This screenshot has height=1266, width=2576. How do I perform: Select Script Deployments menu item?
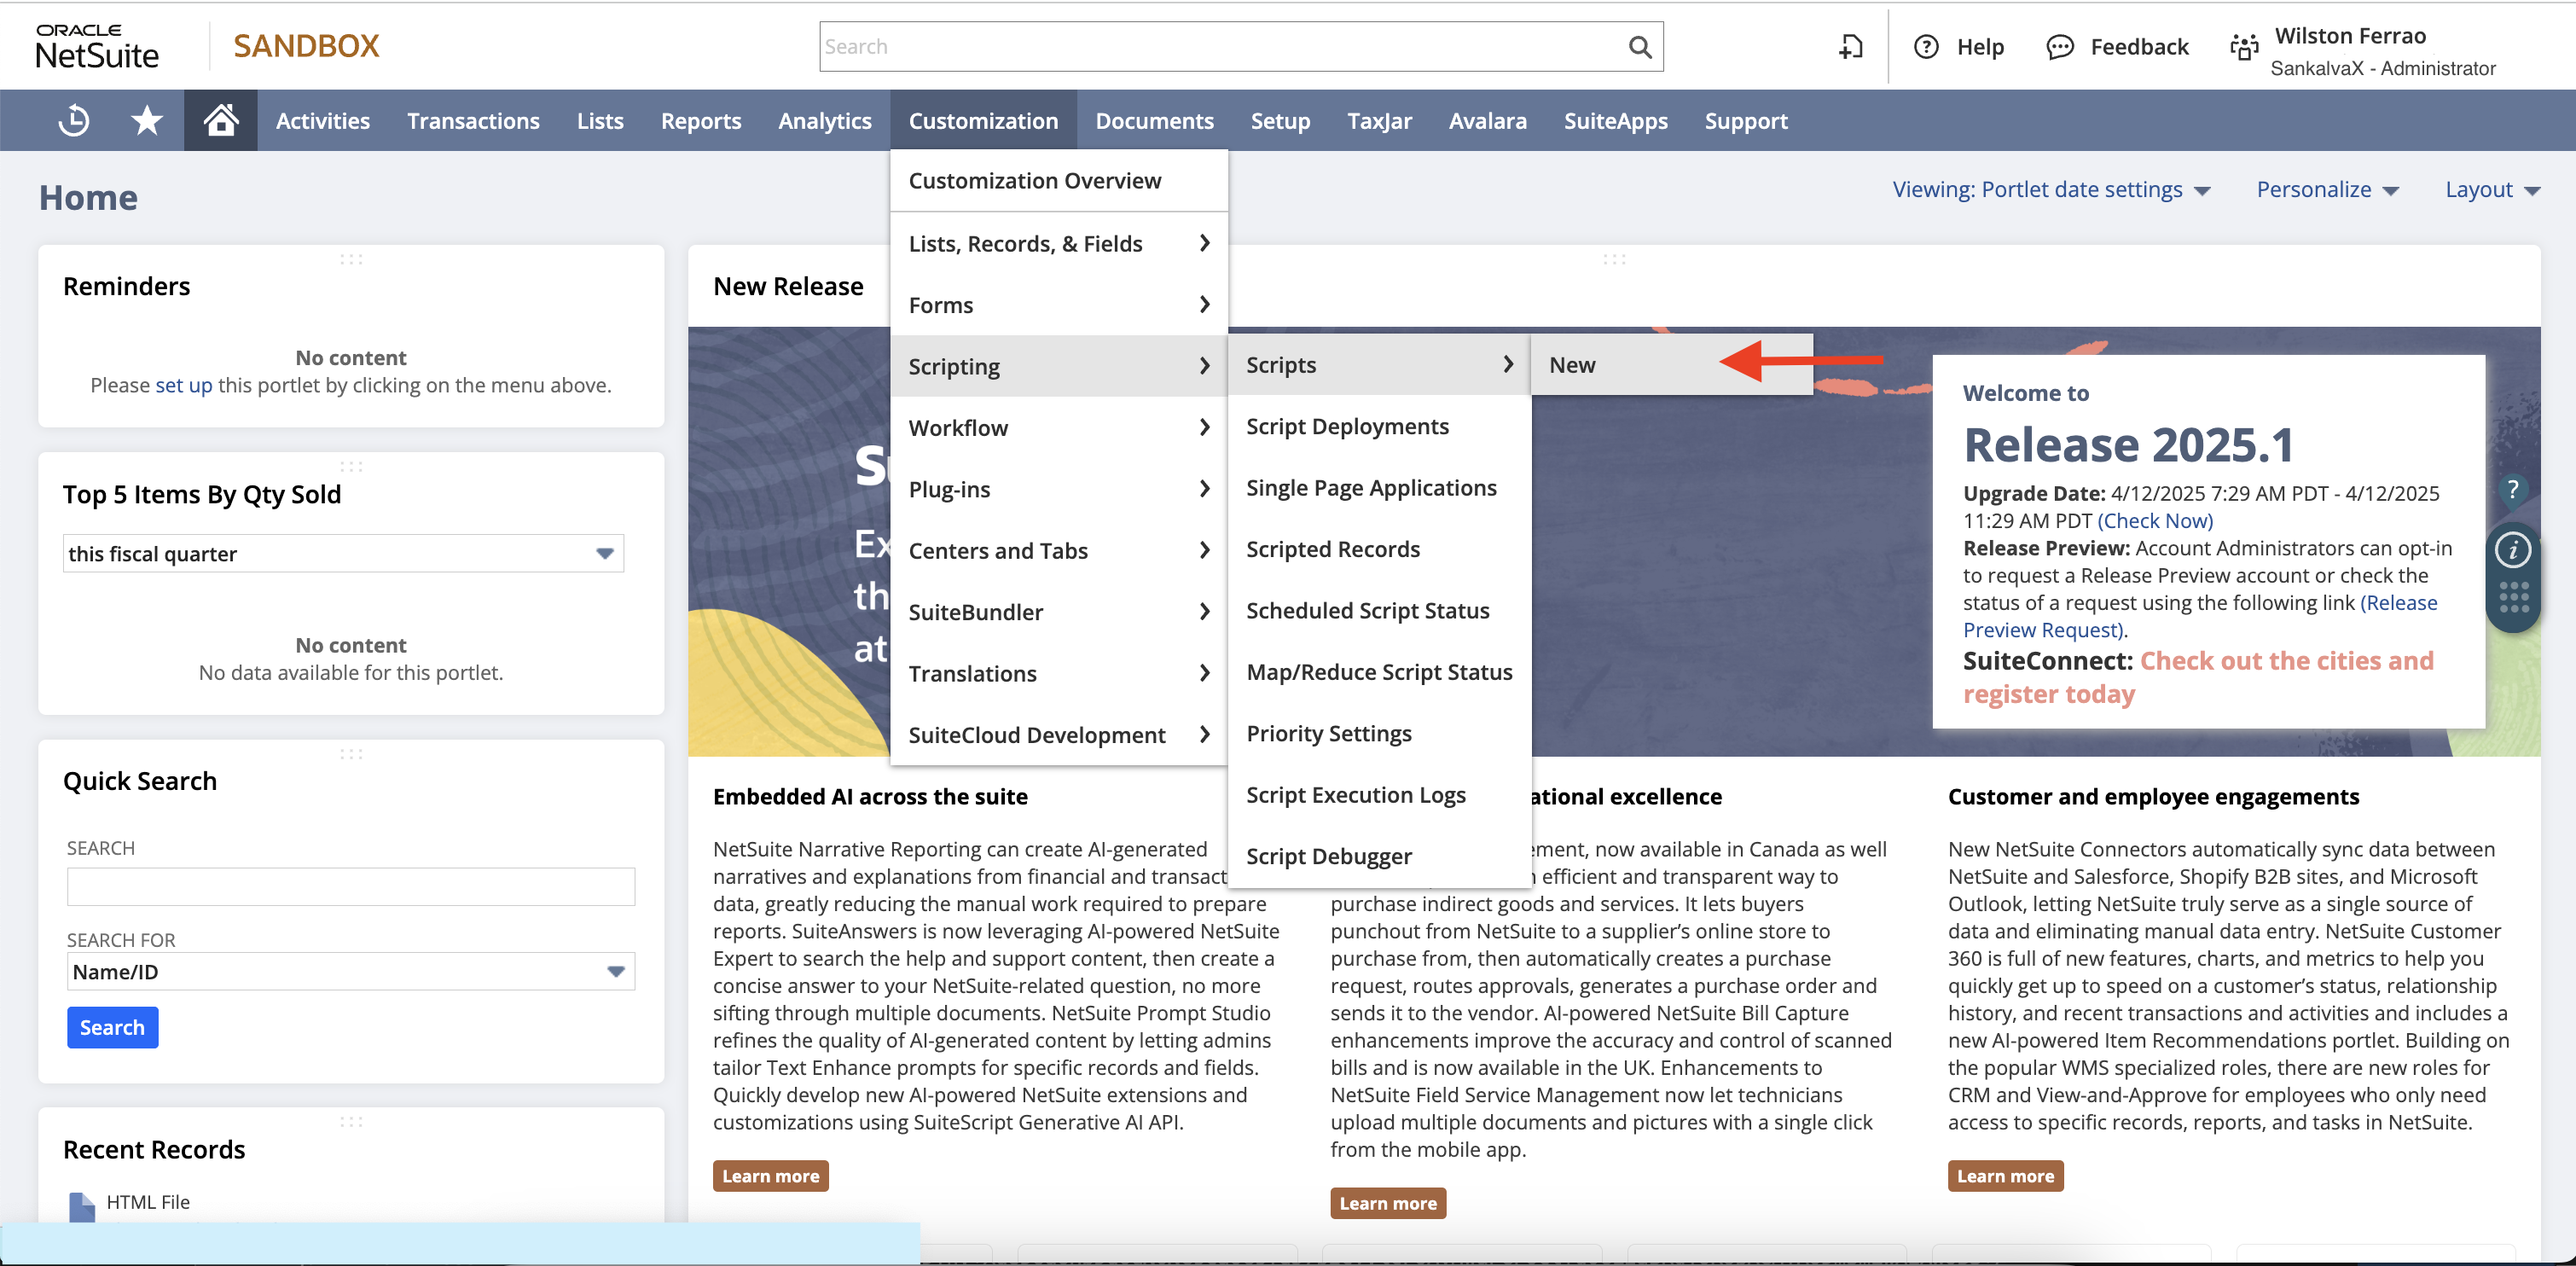coord(1379,426)
